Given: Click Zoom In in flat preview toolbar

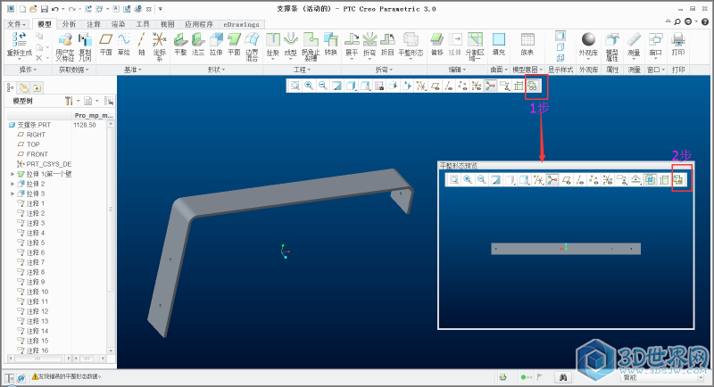Looking at the screenshot, I should (468, 180).
